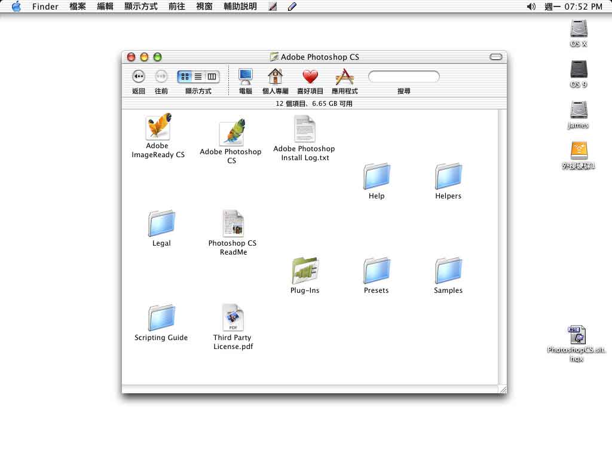Click the menu bar clock
Viewport: 612px width, 459px height.
573,6
